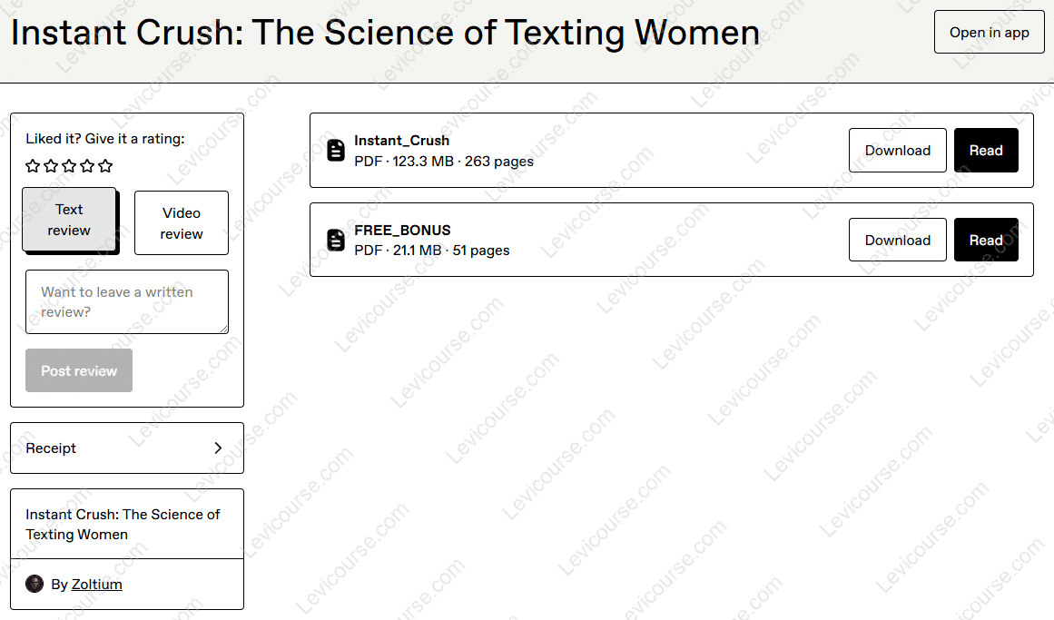
Task: Click the Instant_Crush PDF file icon
Action: coord(336,151)
